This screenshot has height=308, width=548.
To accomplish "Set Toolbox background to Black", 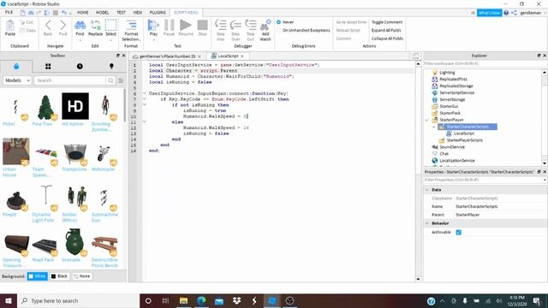I will [59, 276].
